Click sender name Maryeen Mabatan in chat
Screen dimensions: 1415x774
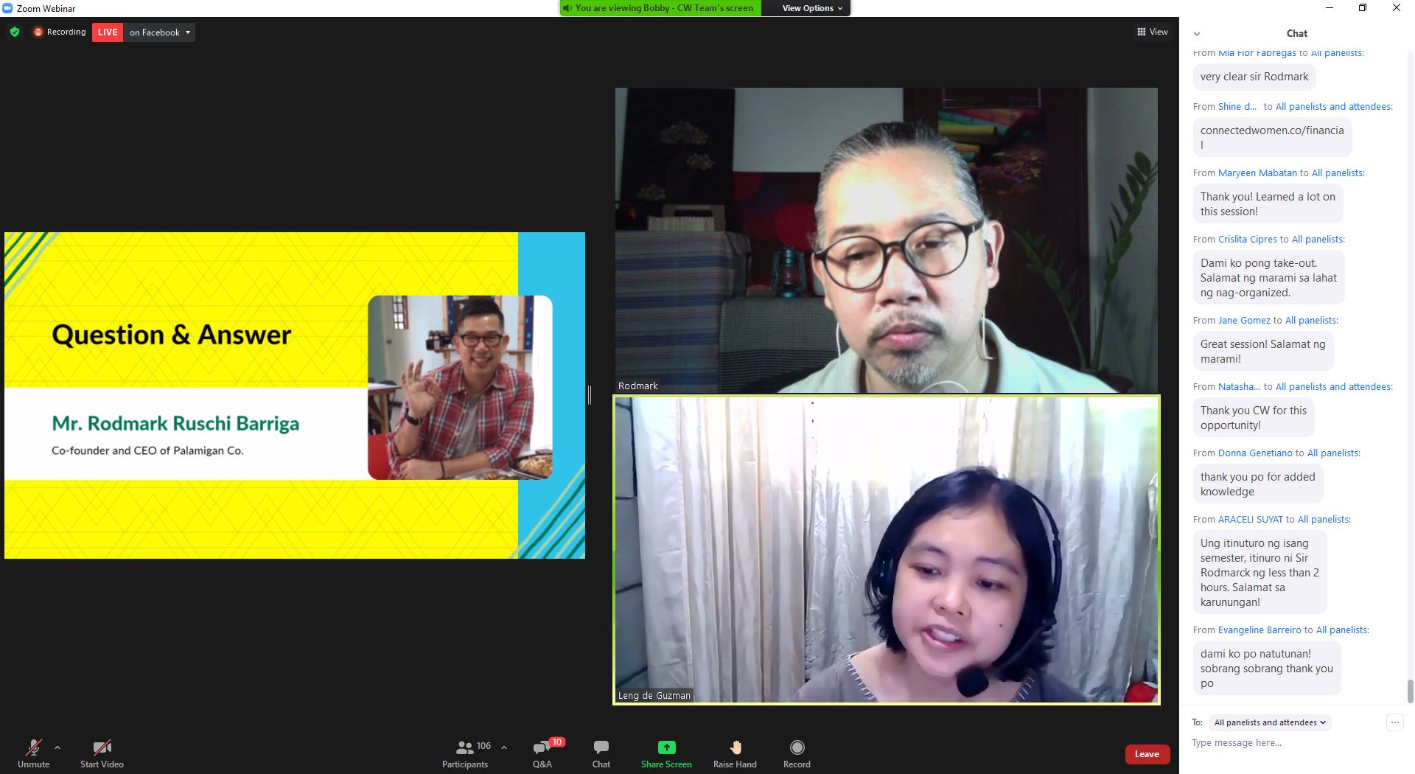click(1257, 173)
